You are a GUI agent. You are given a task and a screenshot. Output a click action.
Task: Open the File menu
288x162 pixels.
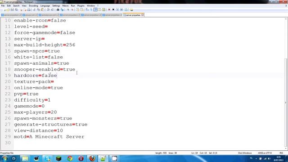(3, 6)
